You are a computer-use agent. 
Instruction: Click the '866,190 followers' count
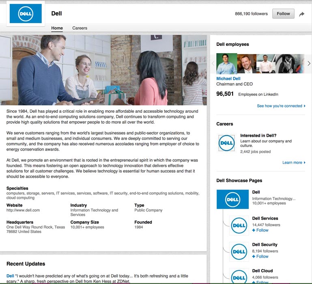(251, 14)
